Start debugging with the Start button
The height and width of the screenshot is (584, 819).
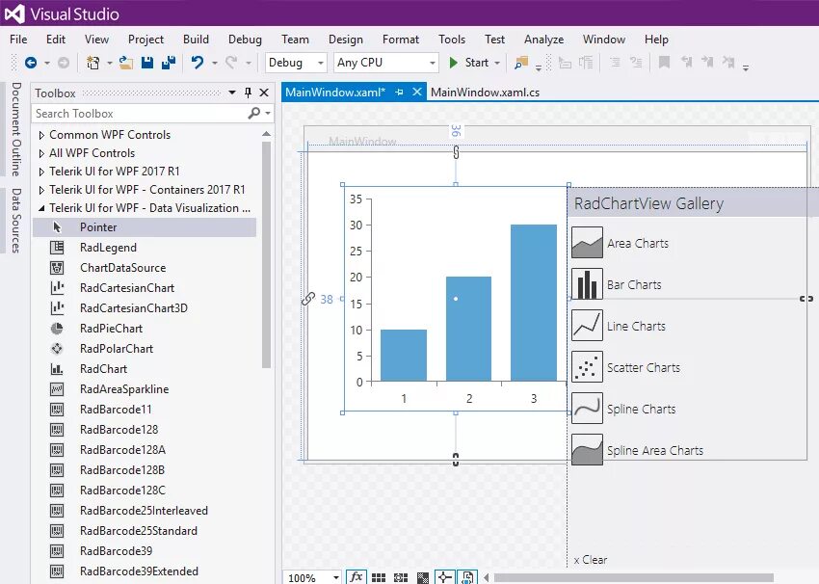(469, 63)
